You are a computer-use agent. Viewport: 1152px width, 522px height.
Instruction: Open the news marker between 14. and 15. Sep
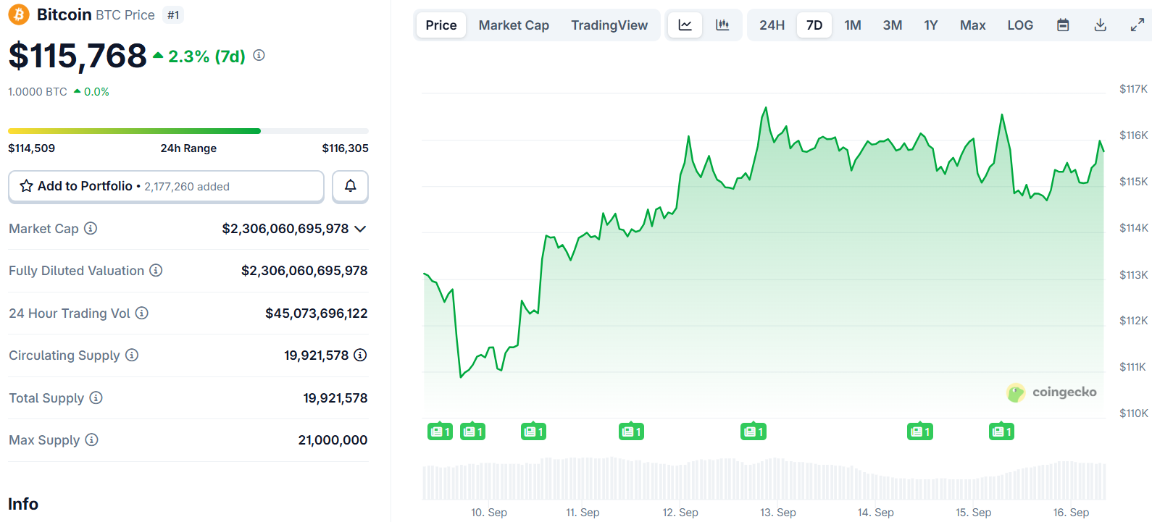click(920, 432)
